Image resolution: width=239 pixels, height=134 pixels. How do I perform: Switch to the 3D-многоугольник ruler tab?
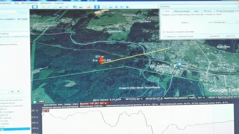[x=225, y=11]
